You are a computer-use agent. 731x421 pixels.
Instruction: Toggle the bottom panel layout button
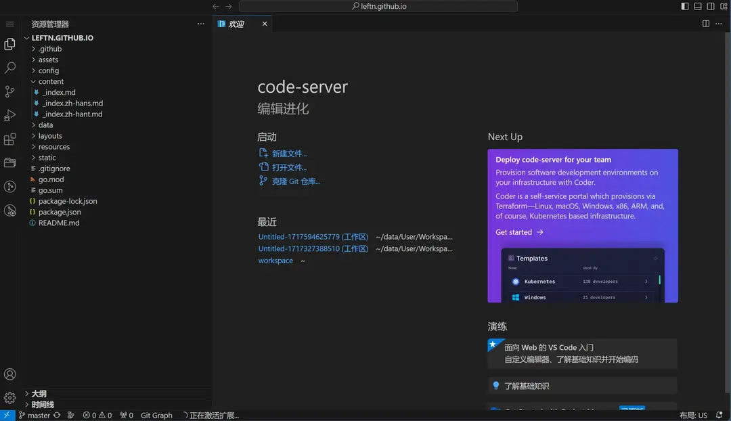(698, 6)
